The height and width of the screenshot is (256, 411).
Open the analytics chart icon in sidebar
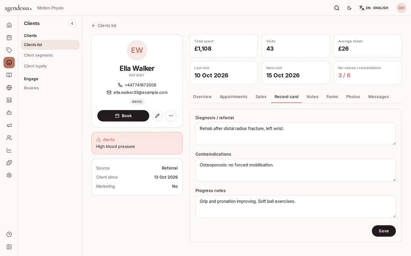pos(9,150)
